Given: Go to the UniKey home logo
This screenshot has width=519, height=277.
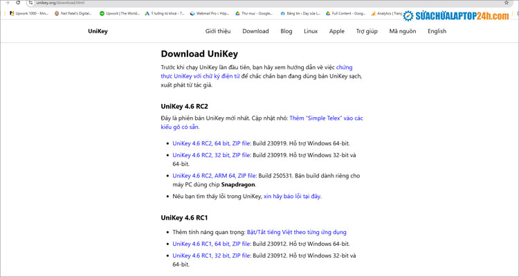Looking at the screenshot, I should 98,31.
